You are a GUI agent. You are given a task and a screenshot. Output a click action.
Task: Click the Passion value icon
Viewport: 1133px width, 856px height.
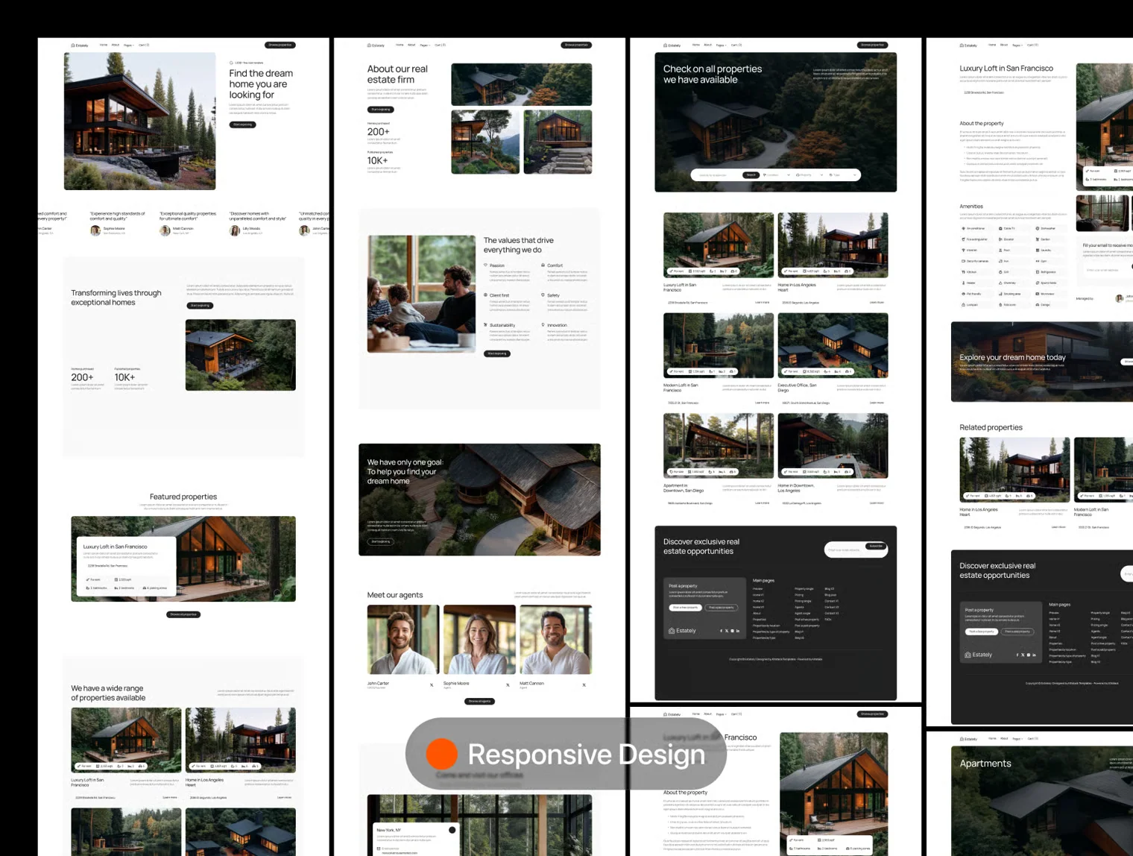(x=486, y=265)
